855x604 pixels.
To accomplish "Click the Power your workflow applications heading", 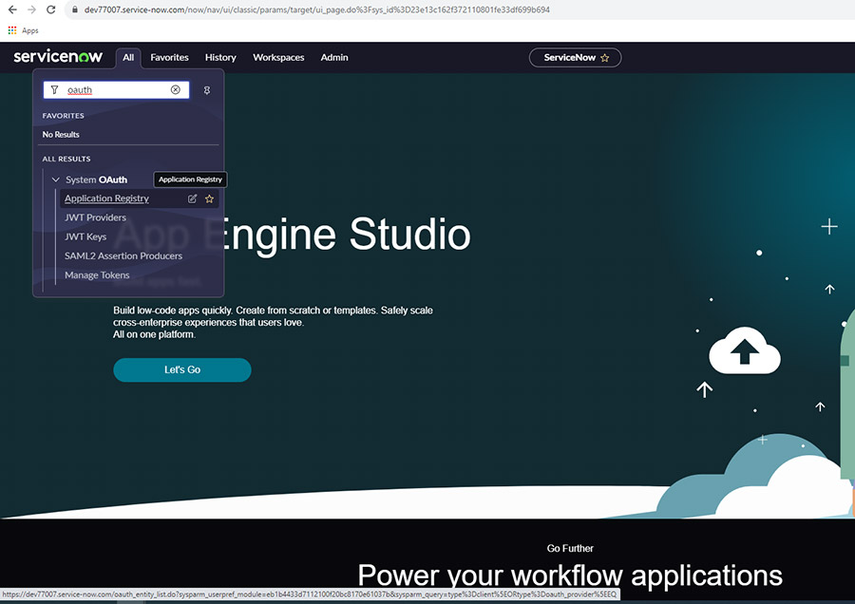I will click(570, 576).
